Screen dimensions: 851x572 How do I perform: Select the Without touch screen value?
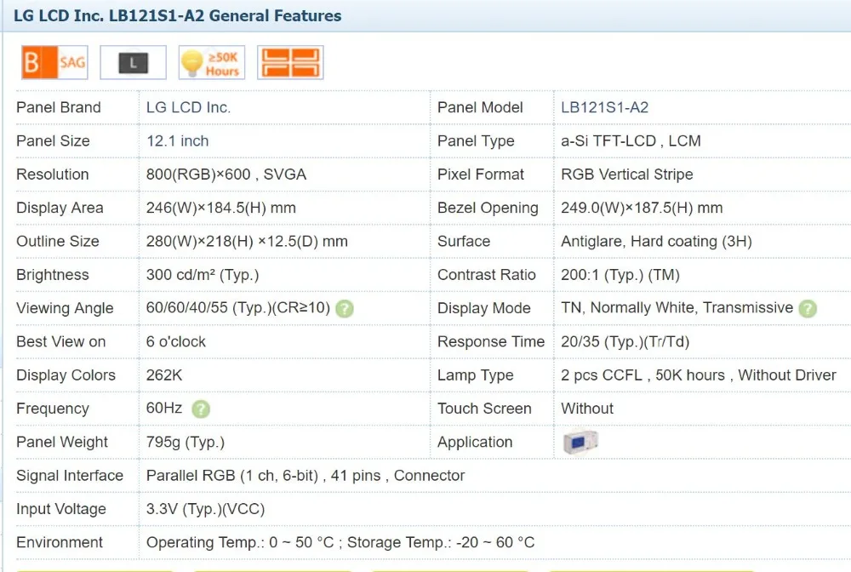pos(587,409)
